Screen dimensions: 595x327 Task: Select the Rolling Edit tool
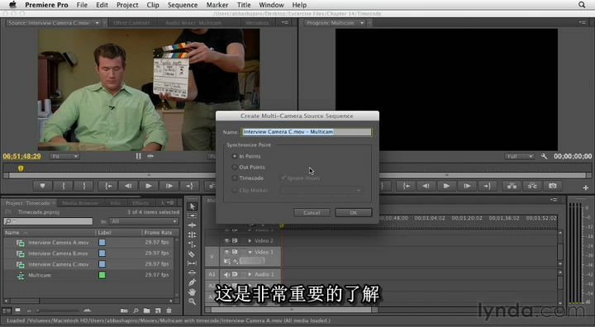coord(193,235)
